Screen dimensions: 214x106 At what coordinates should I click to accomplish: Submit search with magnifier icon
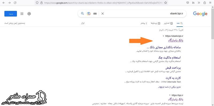(x=82, y=14)
